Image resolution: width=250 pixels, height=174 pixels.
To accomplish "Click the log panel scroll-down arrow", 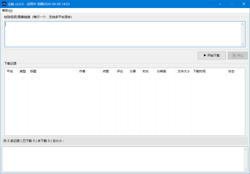I will click(x=245, y=170).
